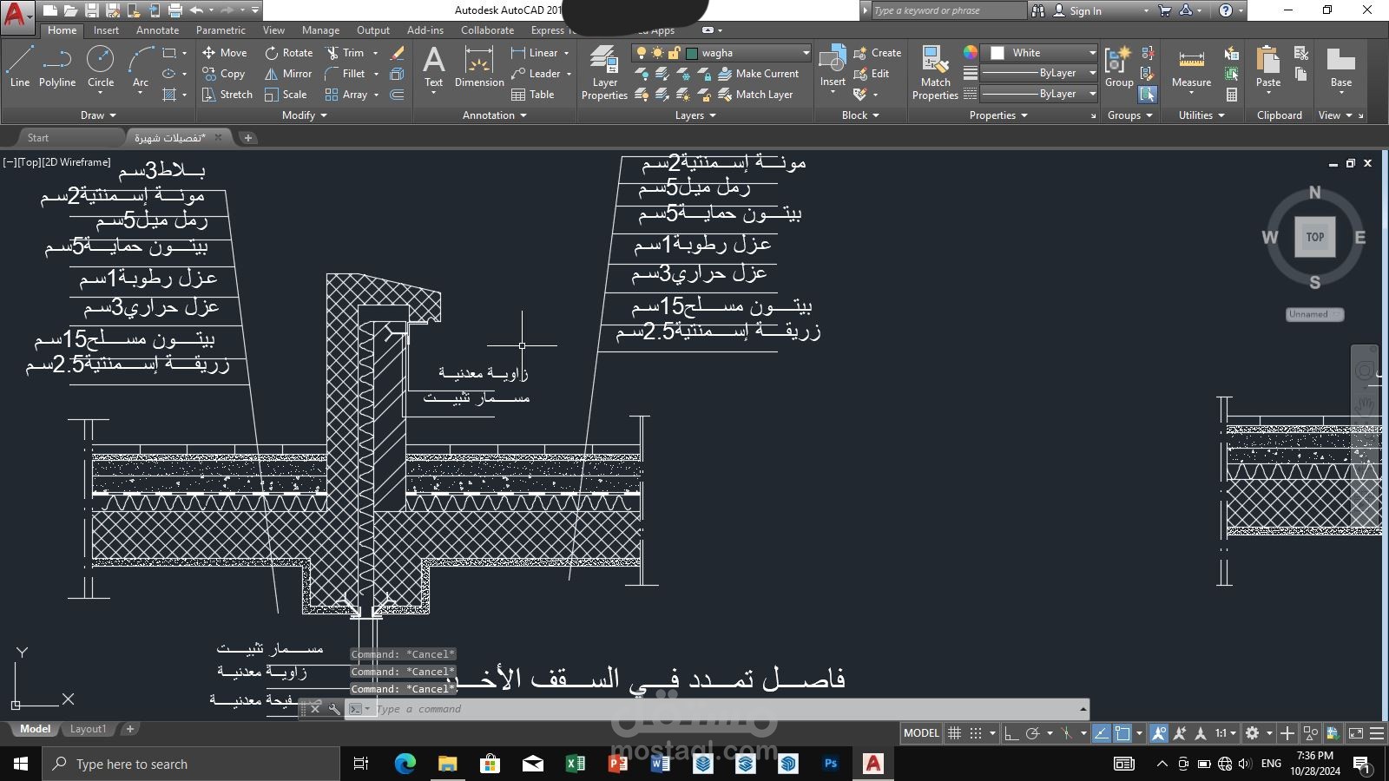Open Layer Properties manager
This screenshot has width=1389, height=781.
(604, 73)
